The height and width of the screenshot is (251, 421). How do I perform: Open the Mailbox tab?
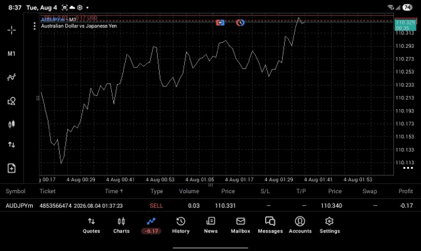(x=241, y=225)
